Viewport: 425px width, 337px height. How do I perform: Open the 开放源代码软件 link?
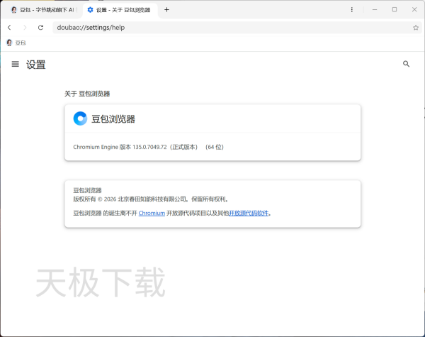[249, 213]
